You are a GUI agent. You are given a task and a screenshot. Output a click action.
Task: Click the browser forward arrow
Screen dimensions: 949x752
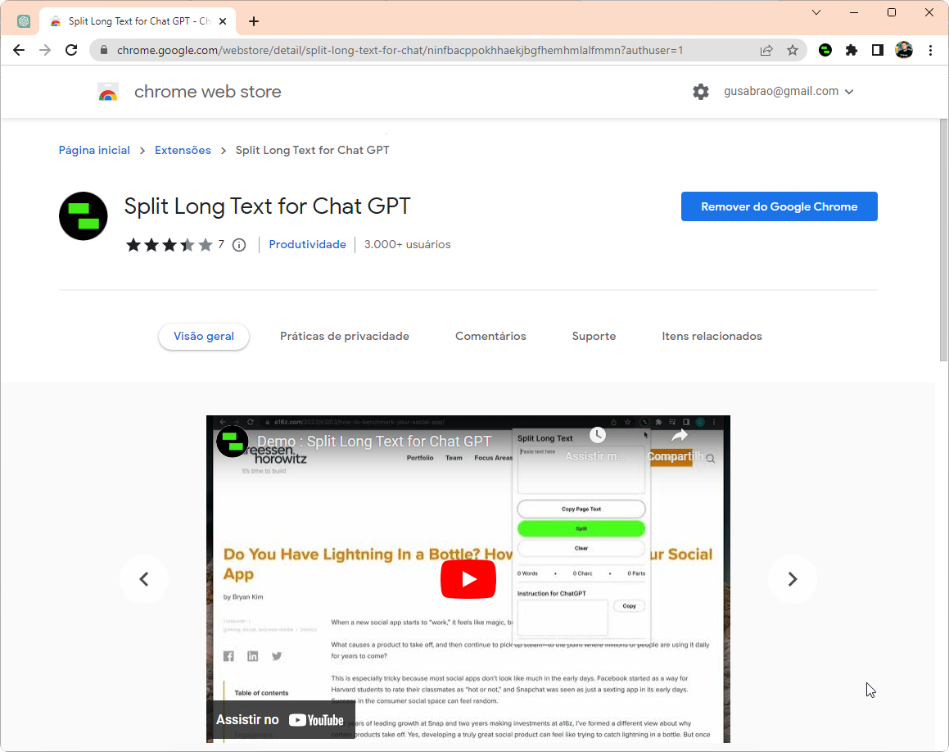pos(45,50)
